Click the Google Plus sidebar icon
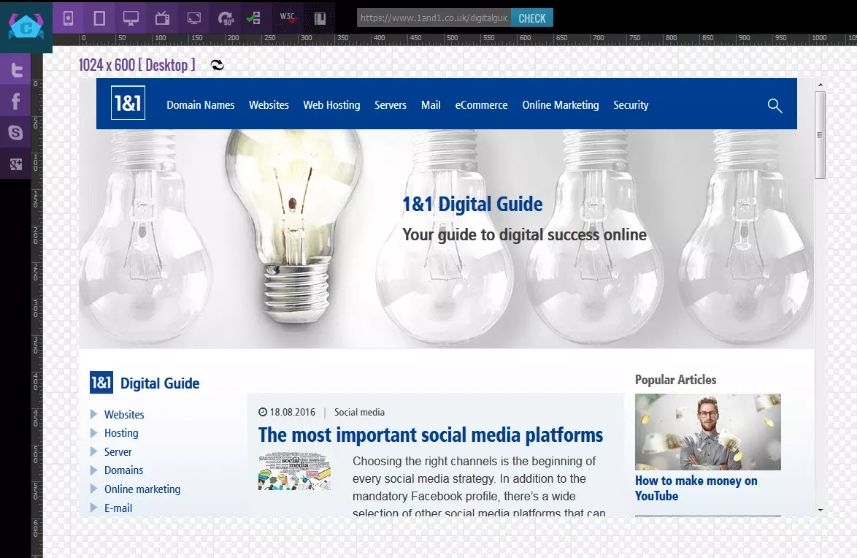 point(15,164)
